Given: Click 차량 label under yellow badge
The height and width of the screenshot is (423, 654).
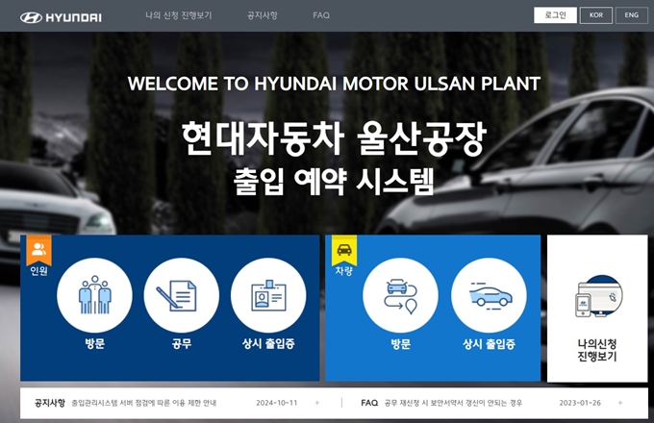Looking at the screenshot, I should click(344, 271).
